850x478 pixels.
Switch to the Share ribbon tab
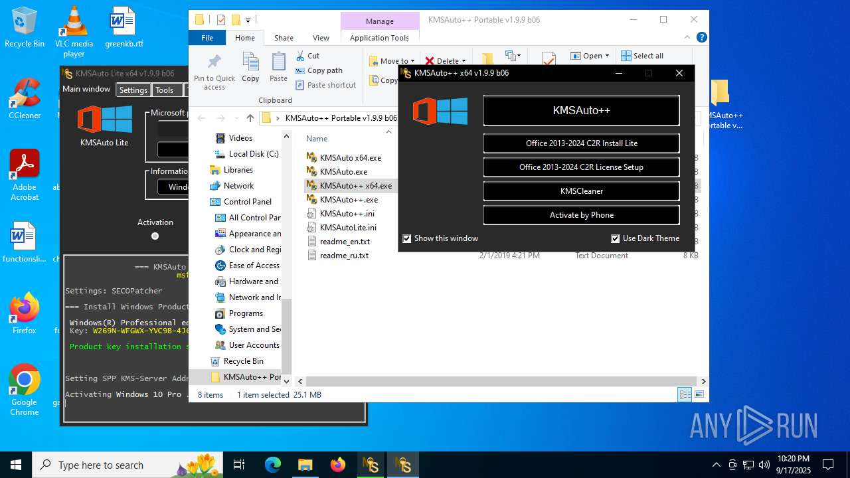click(284, 38)
